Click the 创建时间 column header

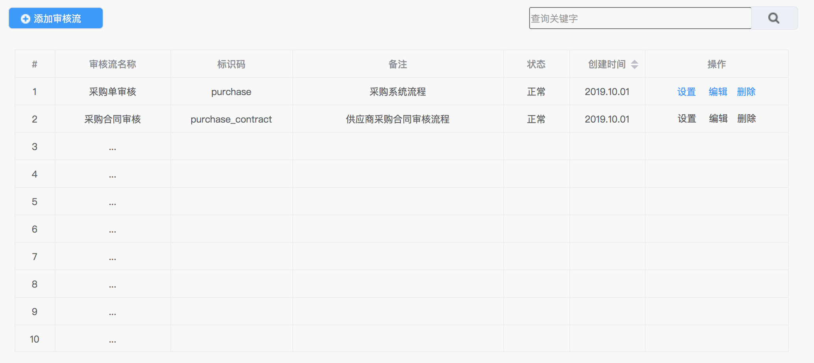click(606, 64)
